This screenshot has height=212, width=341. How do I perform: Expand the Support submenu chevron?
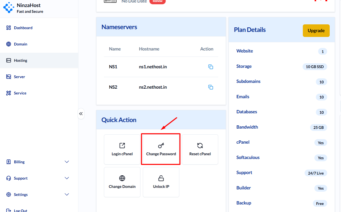coord(67,178)
